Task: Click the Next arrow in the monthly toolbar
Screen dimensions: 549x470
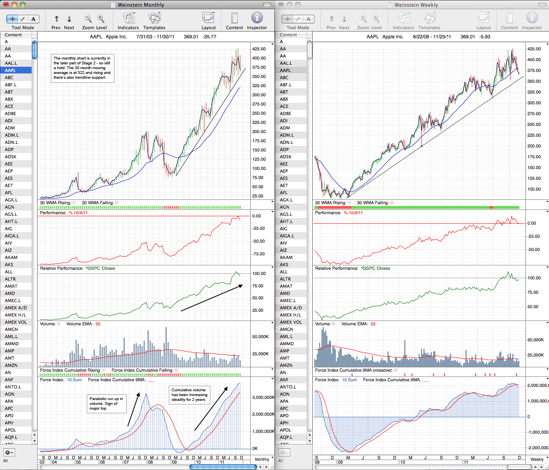Action: pos(69,19)
